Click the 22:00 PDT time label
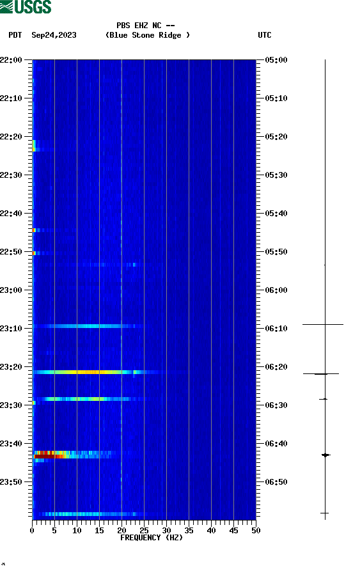The width and height of the screenshot is (353, 571). (11, 60)
